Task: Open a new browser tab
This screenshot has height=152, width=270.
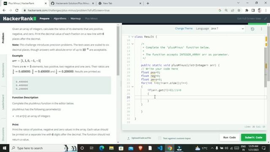Action: pyautogui.click(x=148, y=3)
